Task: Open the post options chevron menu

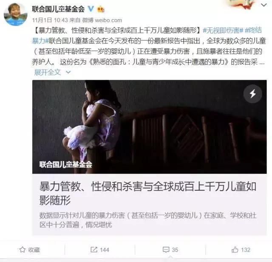Action: pos(264,5)
